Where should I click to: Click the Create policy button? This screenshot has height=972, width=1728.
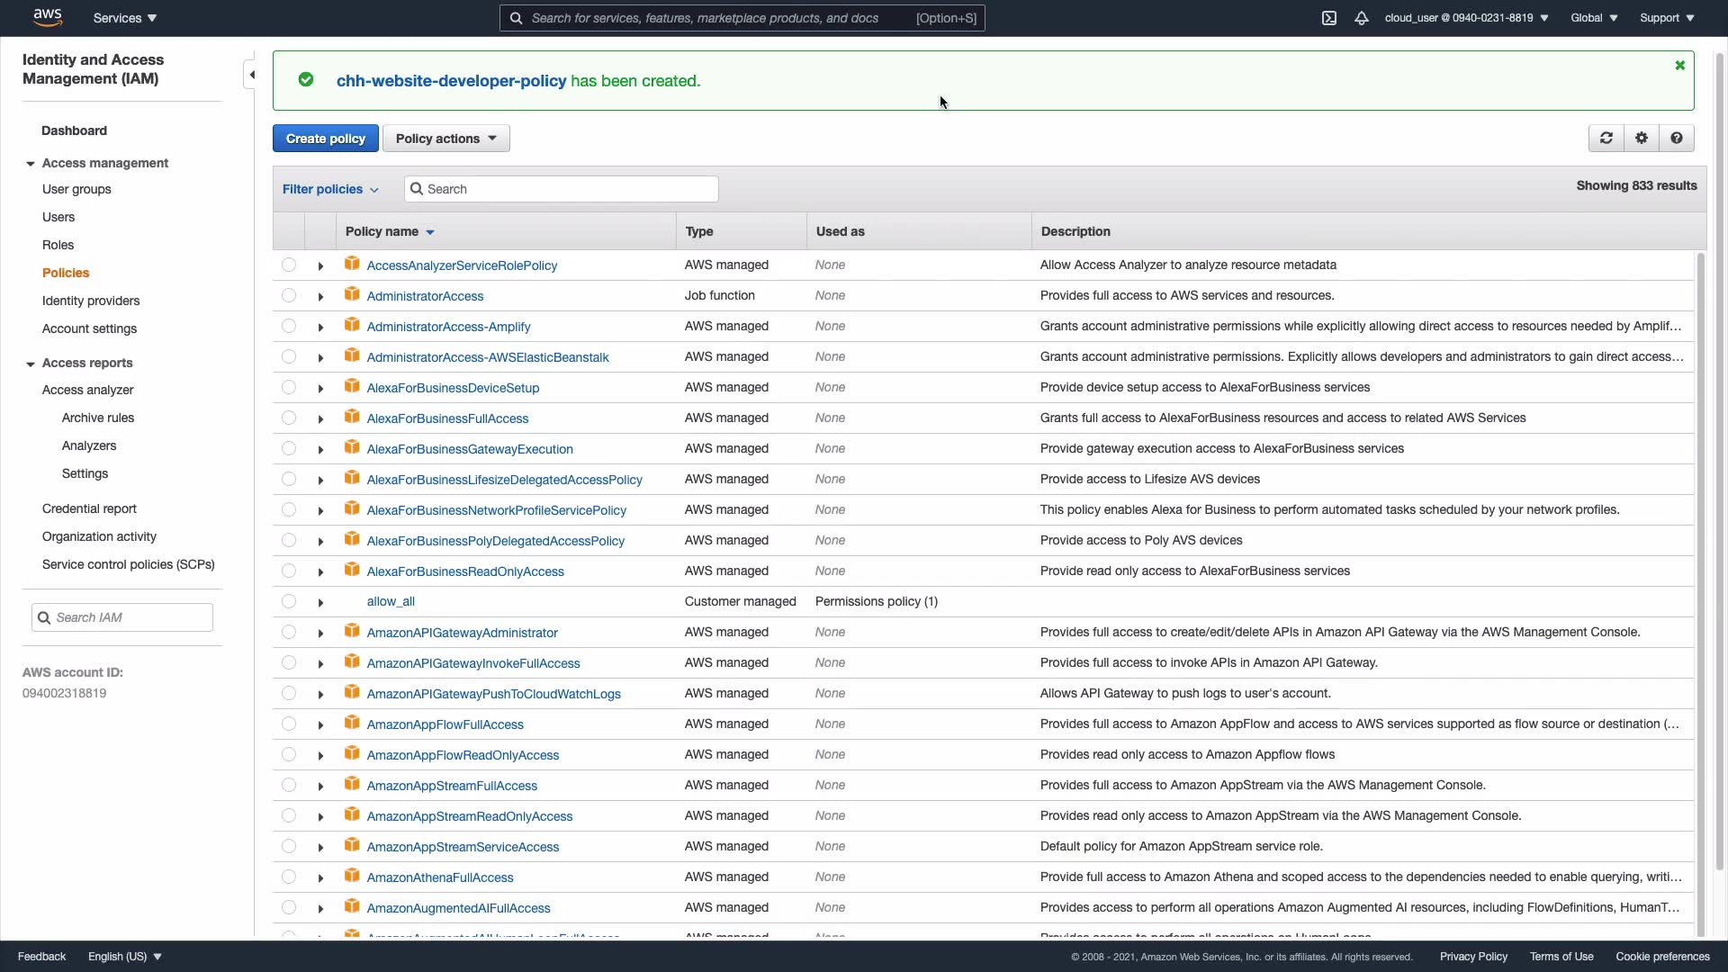326,139
